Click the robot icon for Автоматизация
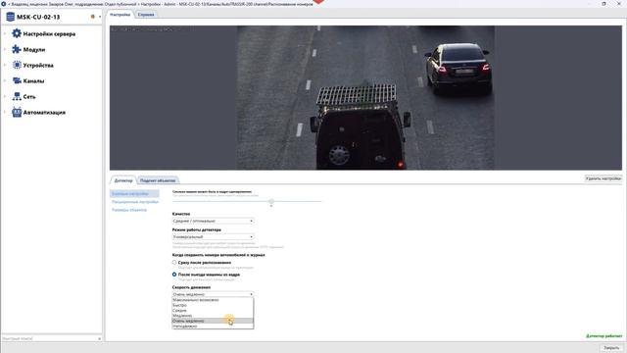This screenshot has height=353, width=627. pyautogui.click(x=17, y=112)
